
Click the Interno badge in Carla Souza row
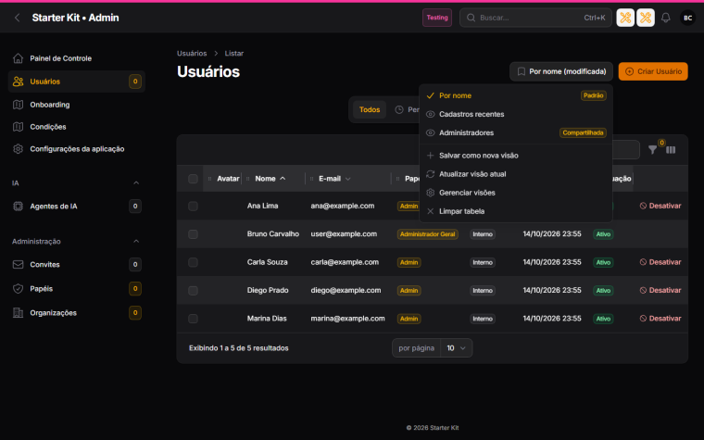coord(483,263)
